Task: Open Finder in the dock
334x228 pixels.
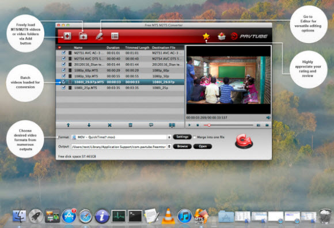Action: point(19,216)
